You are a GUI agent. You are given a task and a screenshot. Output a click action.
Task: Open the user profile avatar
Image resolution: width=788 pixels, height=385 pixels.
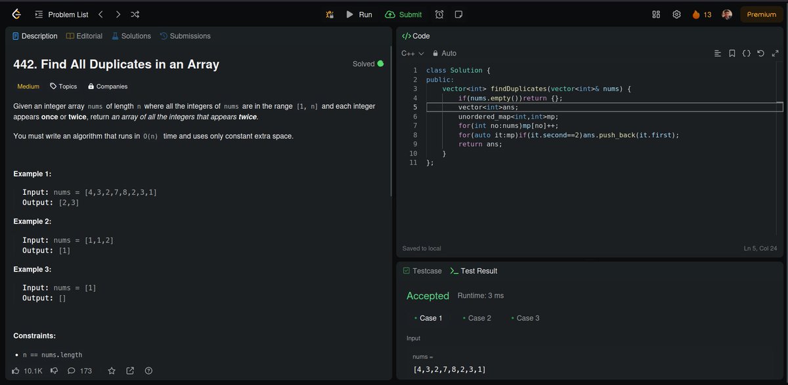coord(727,14)
